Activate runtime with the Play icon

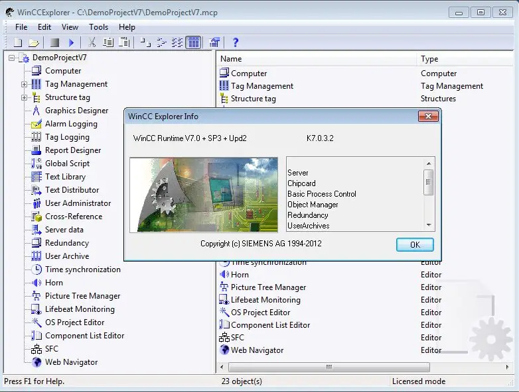point(71,42)
